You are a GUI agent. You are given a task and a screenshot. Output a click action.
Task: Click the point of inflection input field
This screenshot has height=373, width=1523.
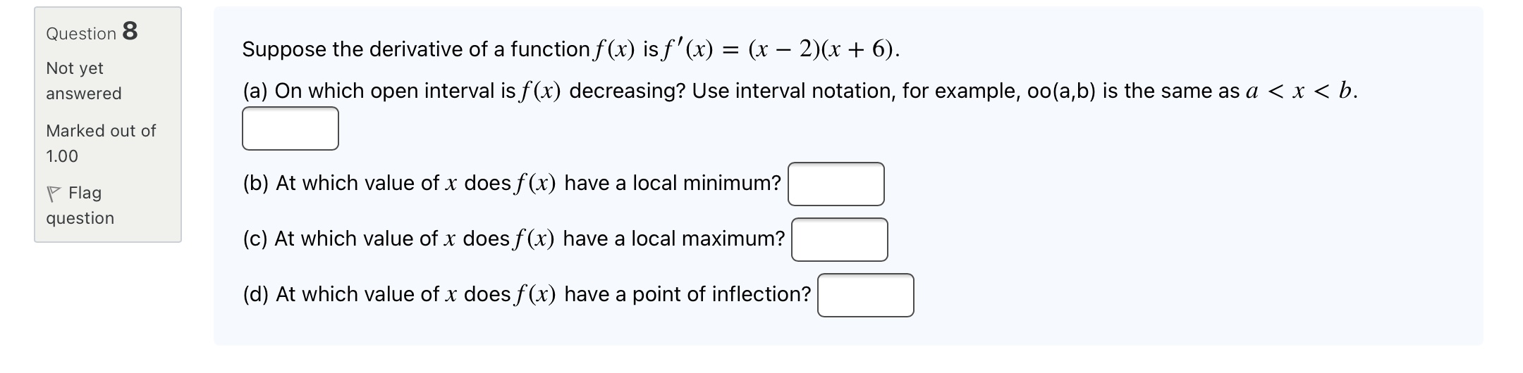coord(865,296)
